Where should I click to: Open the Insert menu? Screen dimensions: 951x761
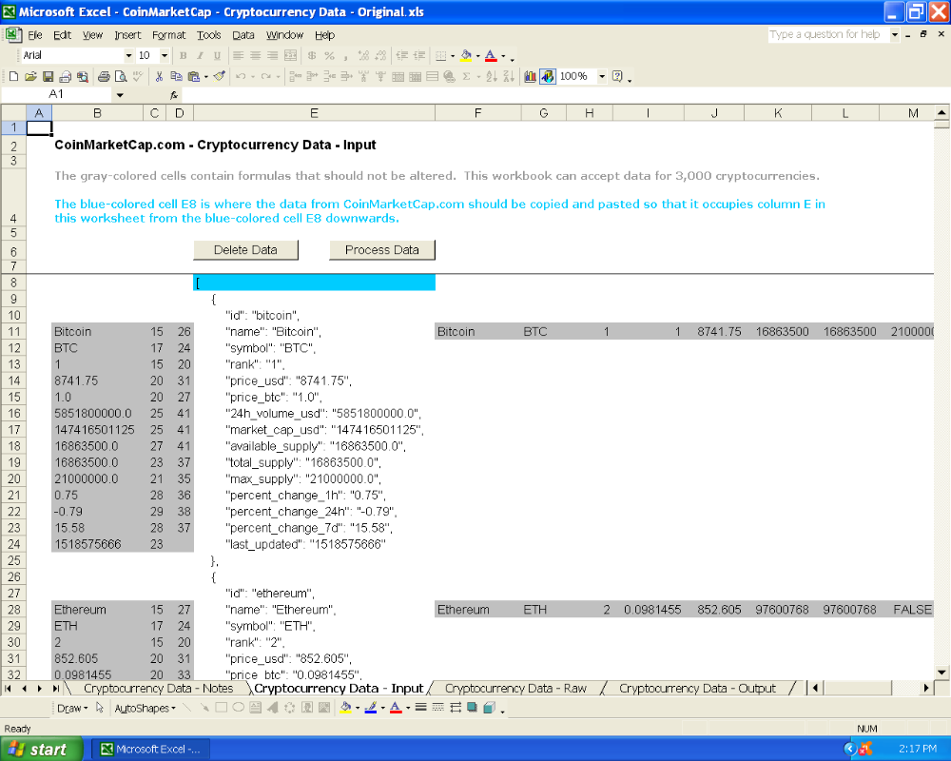pos(127,35)
